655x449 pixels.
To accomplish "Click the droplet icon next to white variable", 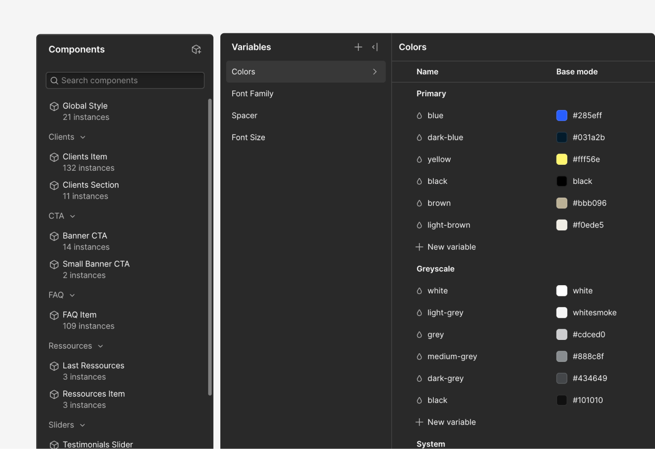I will click(419, 291).
